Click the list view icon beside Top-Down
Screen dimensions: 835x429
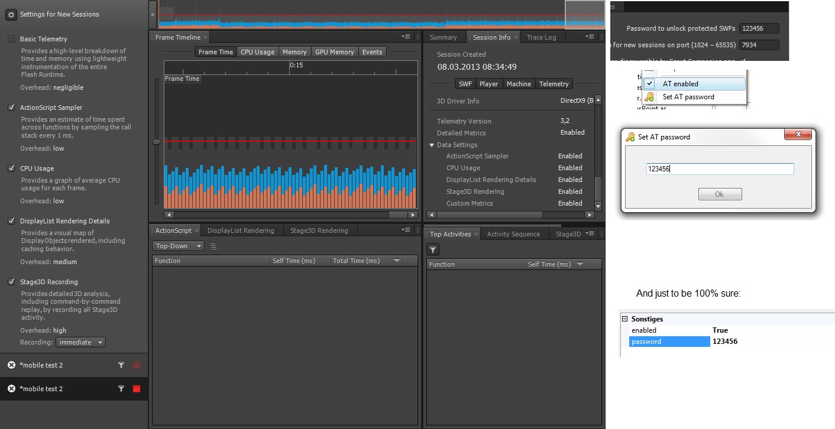click(213, 246)
